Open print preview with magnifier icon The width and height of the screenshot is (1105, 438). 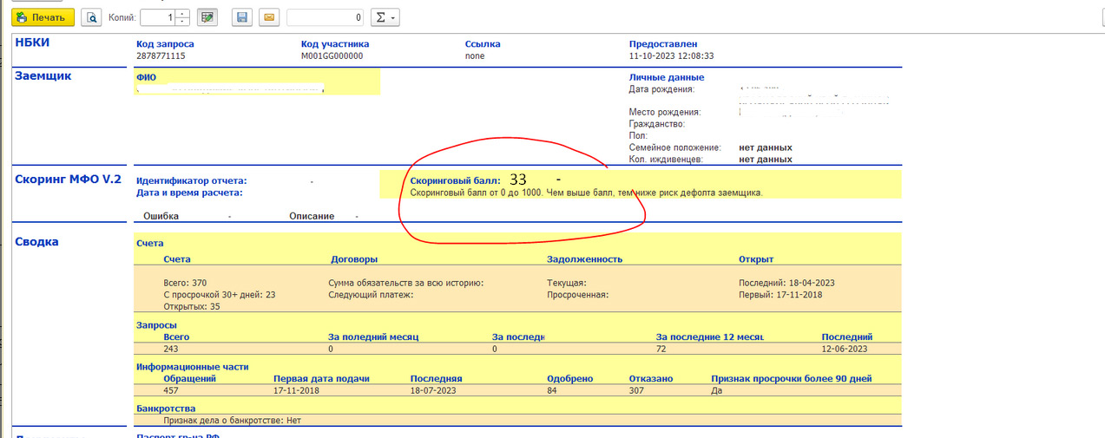pos(91,16)
